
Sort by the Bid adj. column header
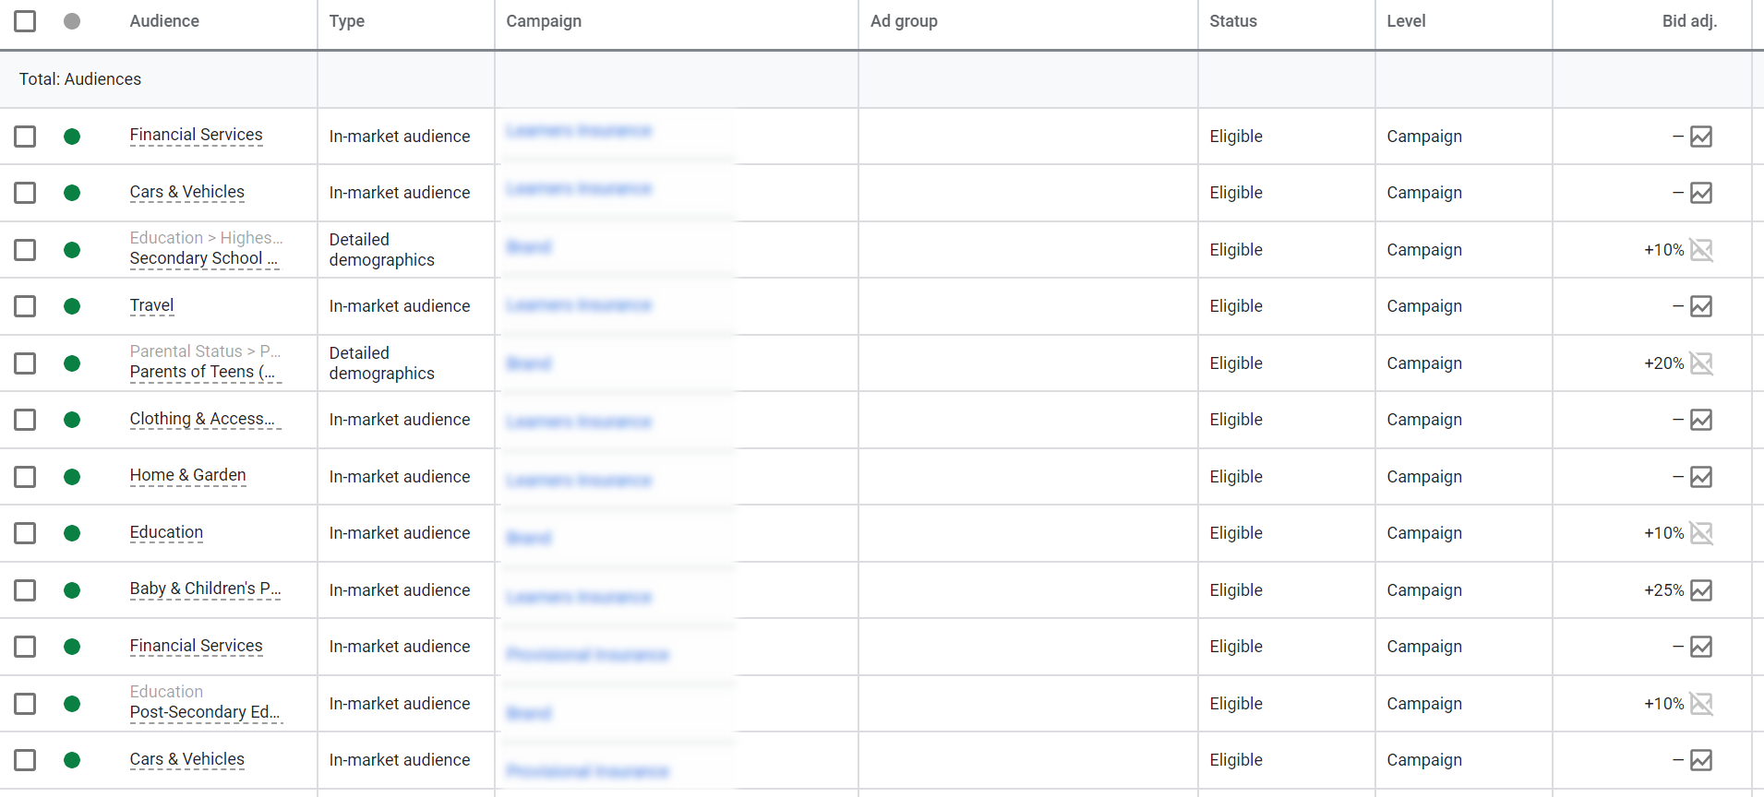pos(1689,21)
